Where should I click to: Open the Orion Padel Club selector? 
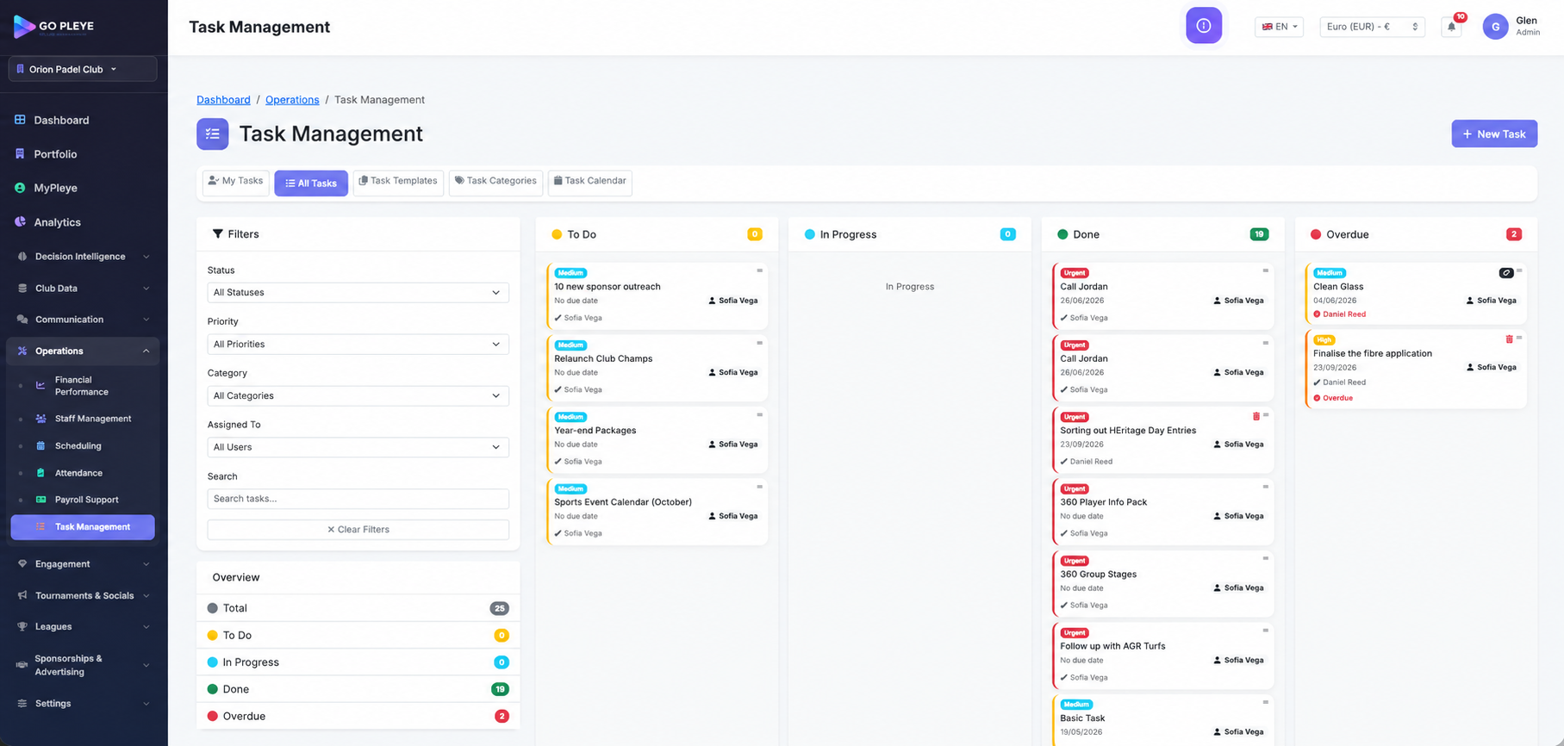[x=83, y=69]
